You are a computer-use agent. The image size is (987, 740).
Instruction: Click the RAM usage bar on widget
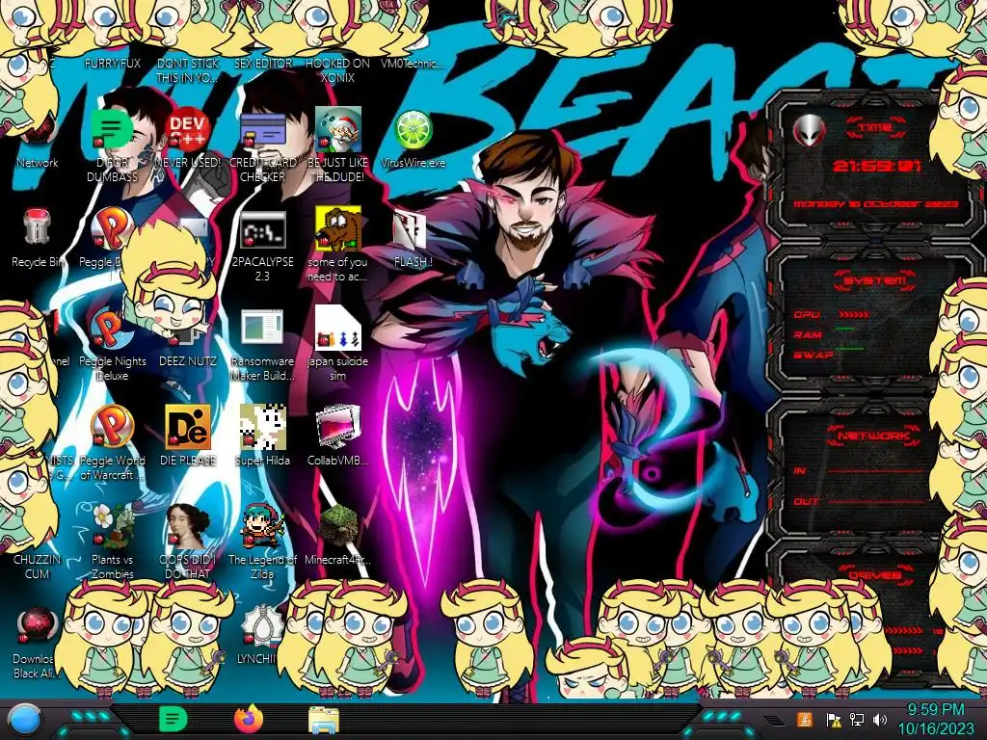pos(844,330)
